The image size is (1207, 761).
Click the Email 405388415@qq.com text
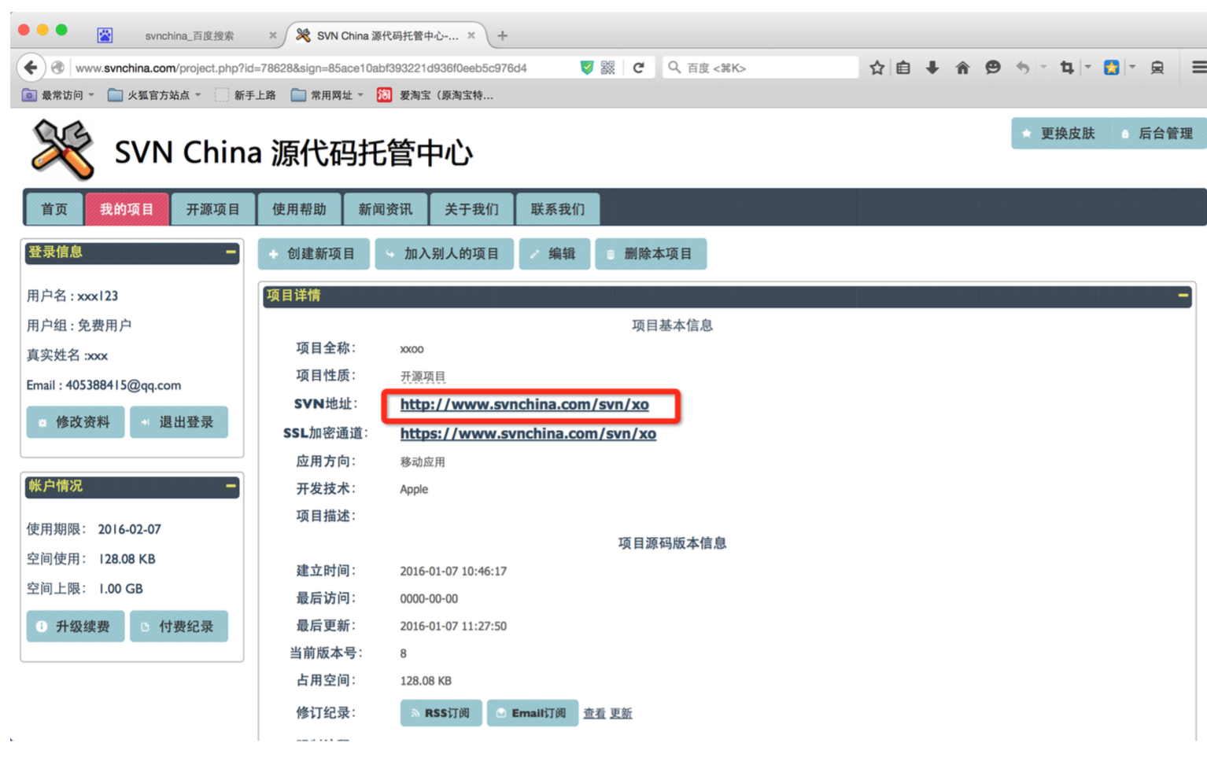click(104, 385)
